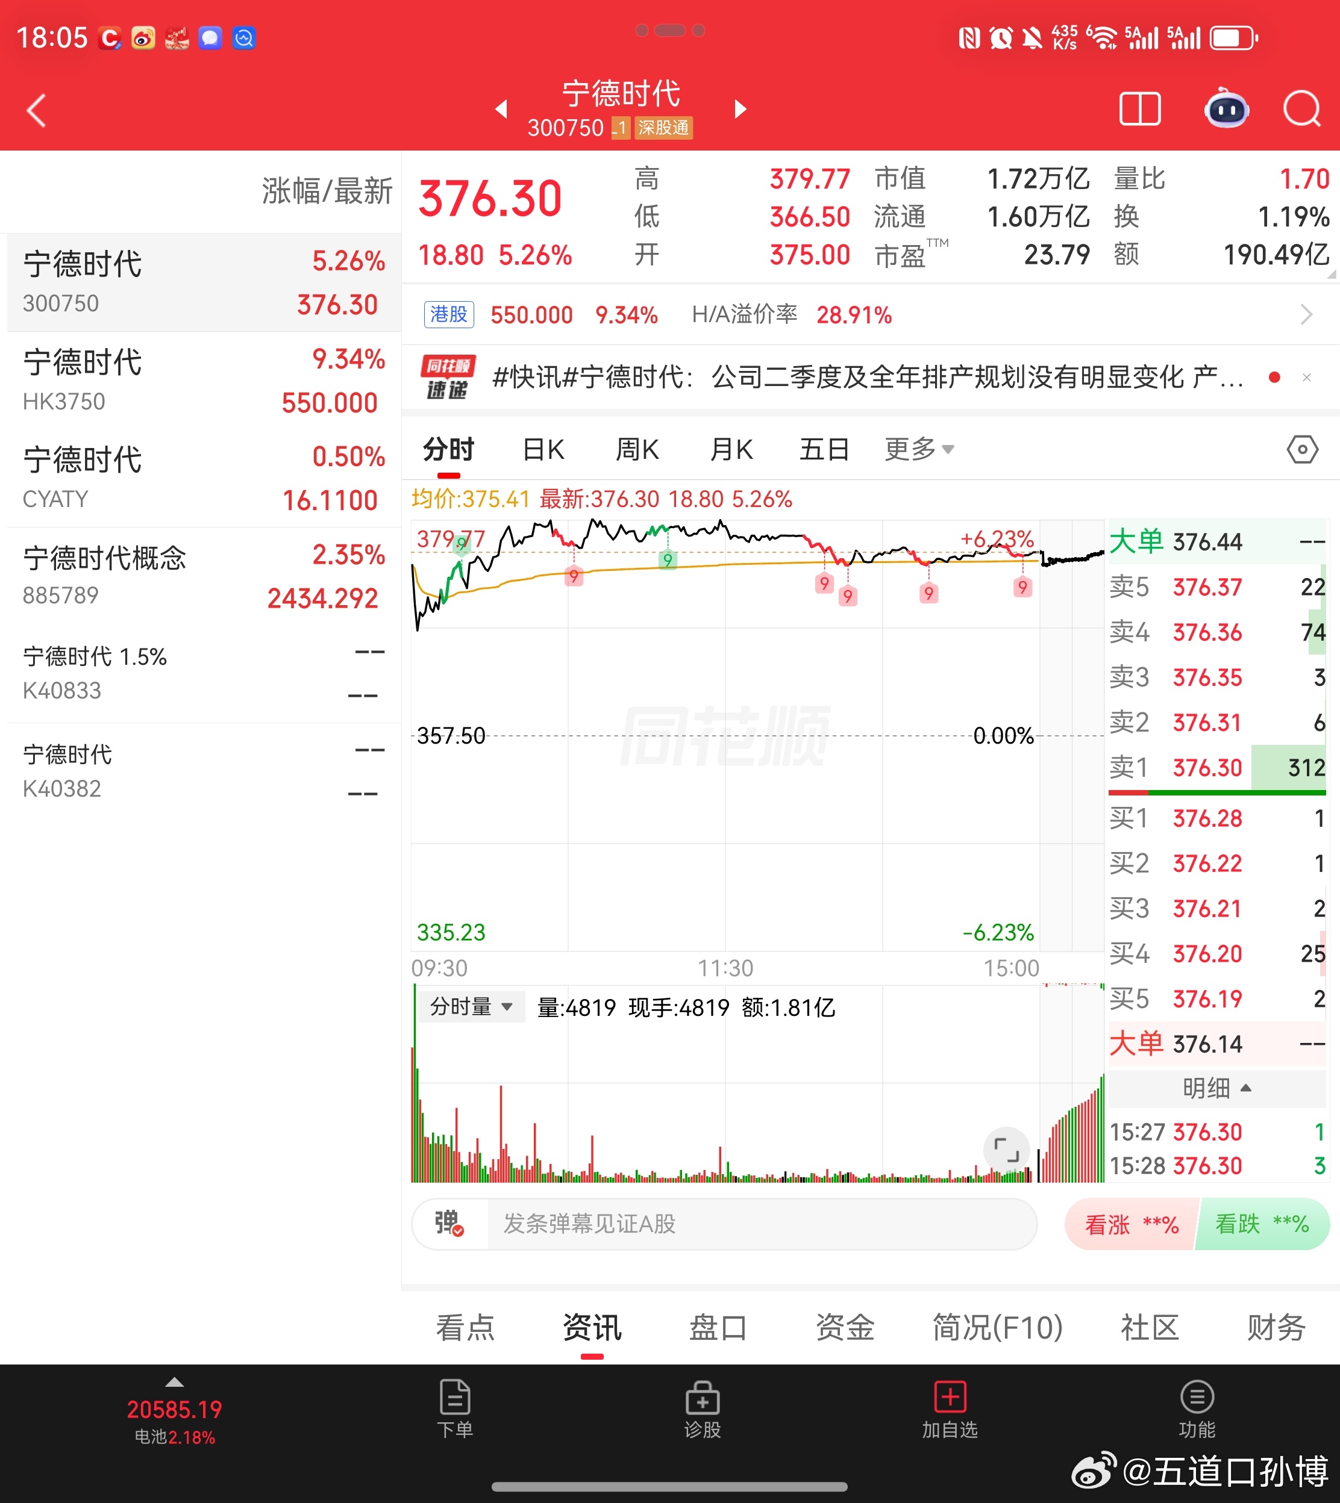
Task: Vote 看涨 bullish
Action: [x=1132, y=1224]
